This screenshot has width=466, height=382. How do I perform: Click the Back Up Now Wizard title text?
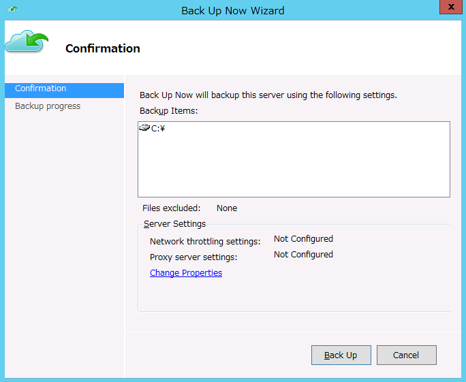pyautogui.click(x=233, y=10)
